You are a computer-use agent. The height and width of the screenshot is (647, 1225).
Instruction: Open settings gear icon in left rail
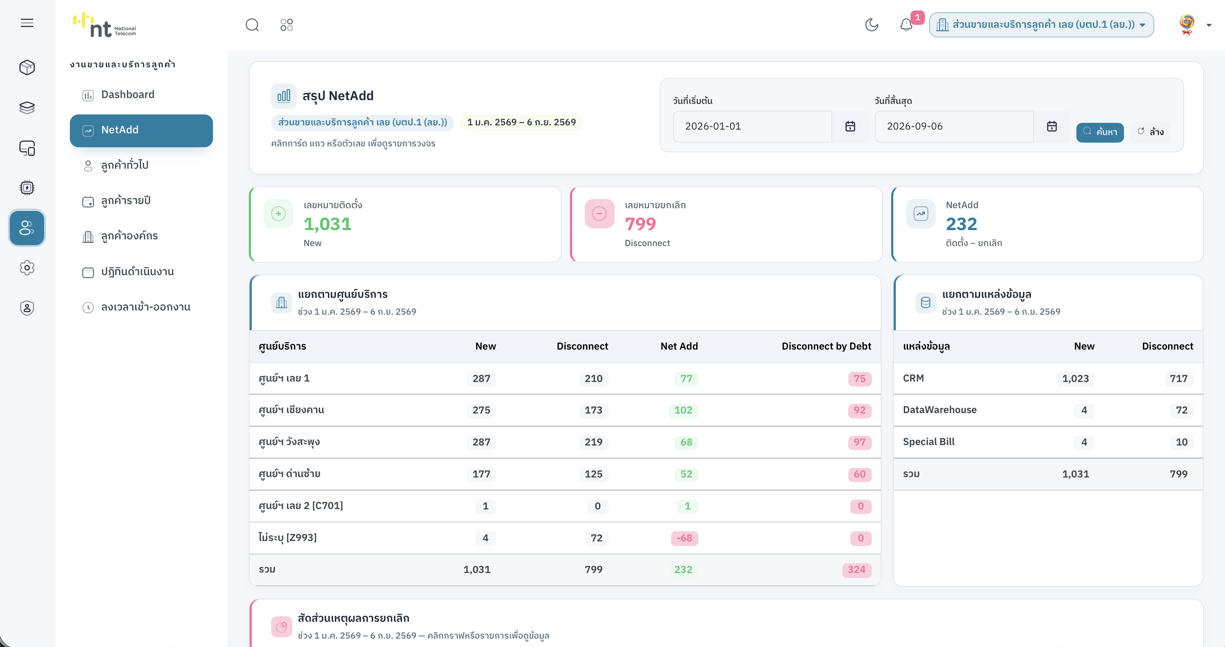(x=27, y=268)
